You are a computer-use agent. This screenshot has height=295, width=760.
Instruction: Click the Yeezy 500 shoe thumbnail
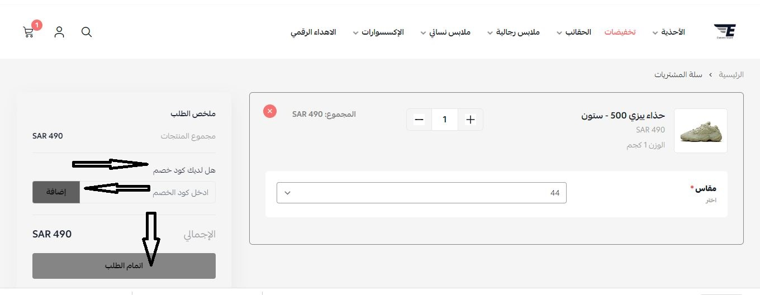[701, 131]
